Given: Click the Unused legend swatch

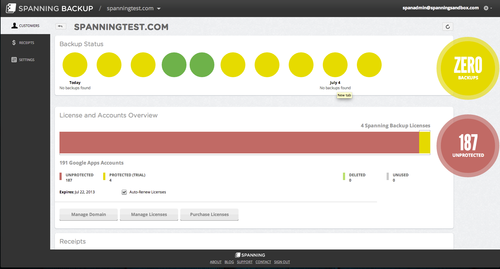Looking at the screenshot, I should 388,176.
